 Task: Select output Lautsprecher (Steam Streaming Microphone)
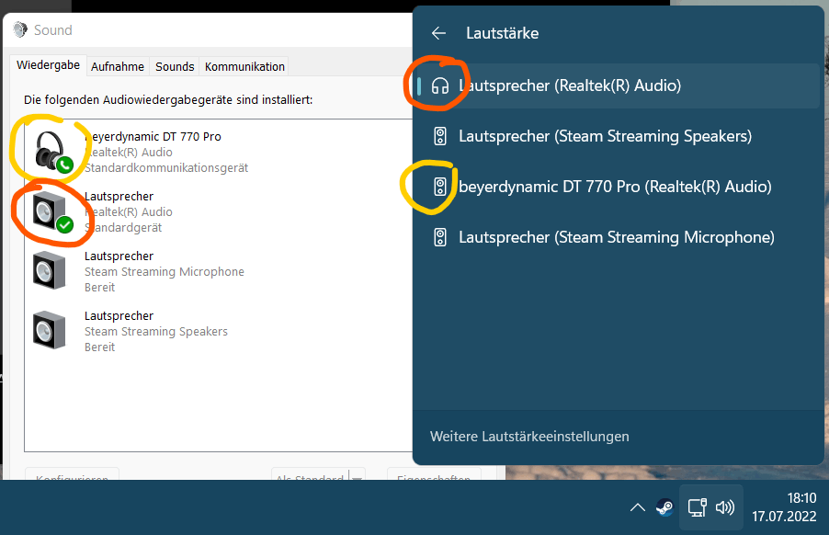click(x=617, y=237)
